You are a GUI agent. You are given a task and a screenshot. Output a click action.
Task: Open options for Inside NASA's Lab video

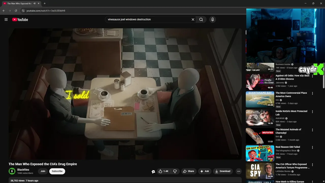(x=312, y=112)
